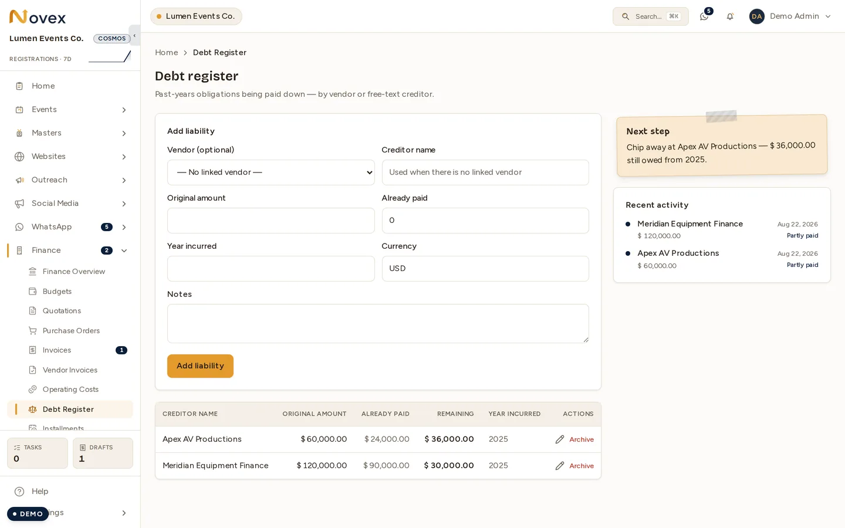Click the Operating Costs coins icon

pos(33,390)
